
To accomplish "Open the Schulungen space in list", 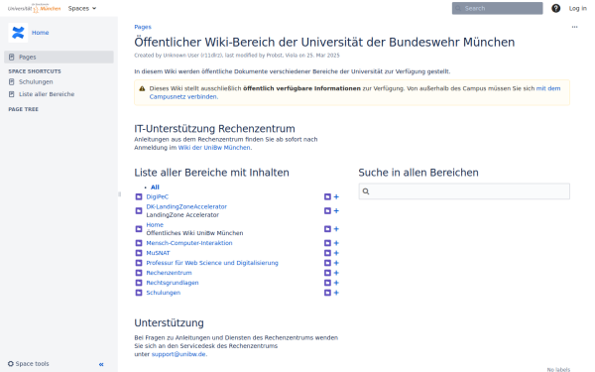I will coord(164,293).
